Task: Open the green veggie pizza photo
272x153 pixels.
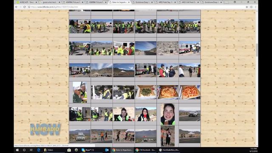Action: click(146, 92)
